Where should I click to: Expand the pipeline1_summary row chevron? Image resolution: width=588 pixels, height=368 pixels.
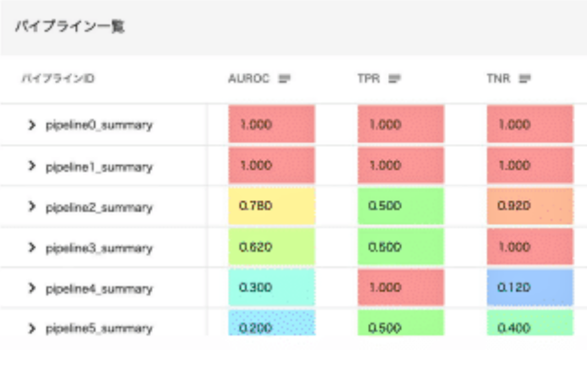pyautogui.click(x=32, y=166)
